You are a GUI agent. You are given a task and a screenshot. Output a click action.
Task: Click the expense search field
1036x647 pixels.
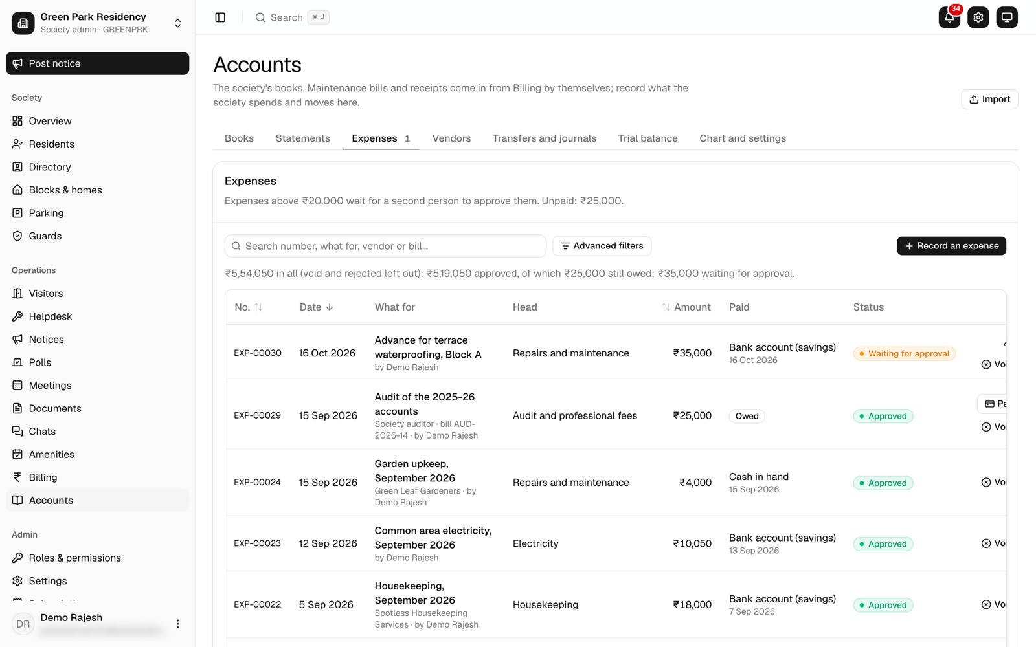[x=385, y=246]
